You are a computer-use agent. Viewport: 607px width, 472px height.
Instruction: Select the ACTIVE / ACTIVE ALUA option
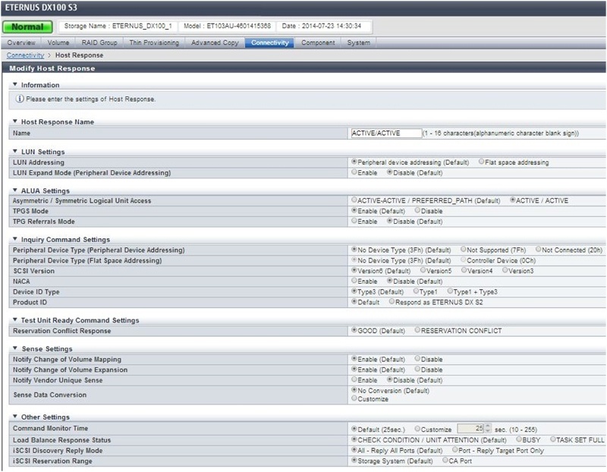[x=513, y=200]
